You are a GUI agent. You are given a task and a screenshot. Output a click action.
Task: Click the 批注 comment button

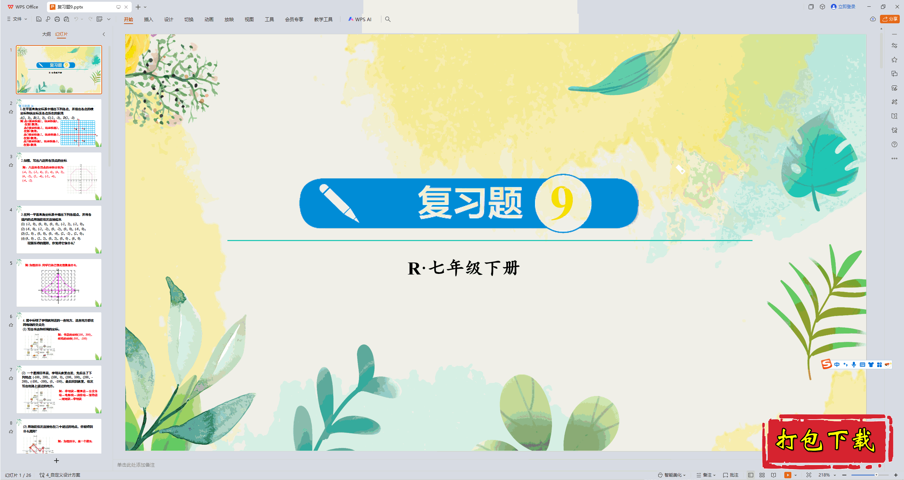click(731, 475)
